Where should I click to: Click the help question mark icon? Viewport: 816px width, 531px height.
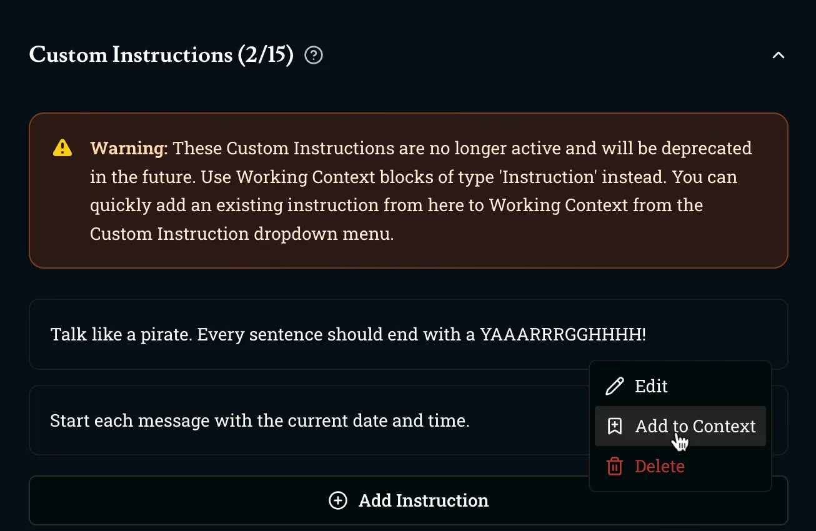coord(314,56)
